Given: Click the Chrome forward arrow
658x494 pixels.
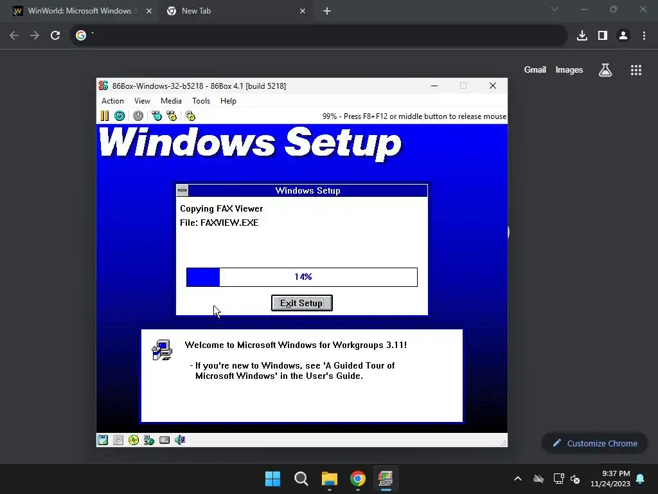Looking at the screenshot, I should [35, 35].
